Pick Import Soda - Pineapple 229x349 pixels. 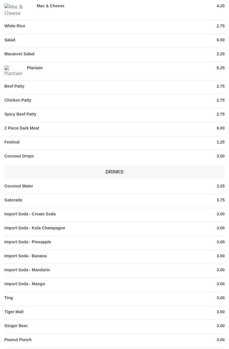[x=28, y=242]
